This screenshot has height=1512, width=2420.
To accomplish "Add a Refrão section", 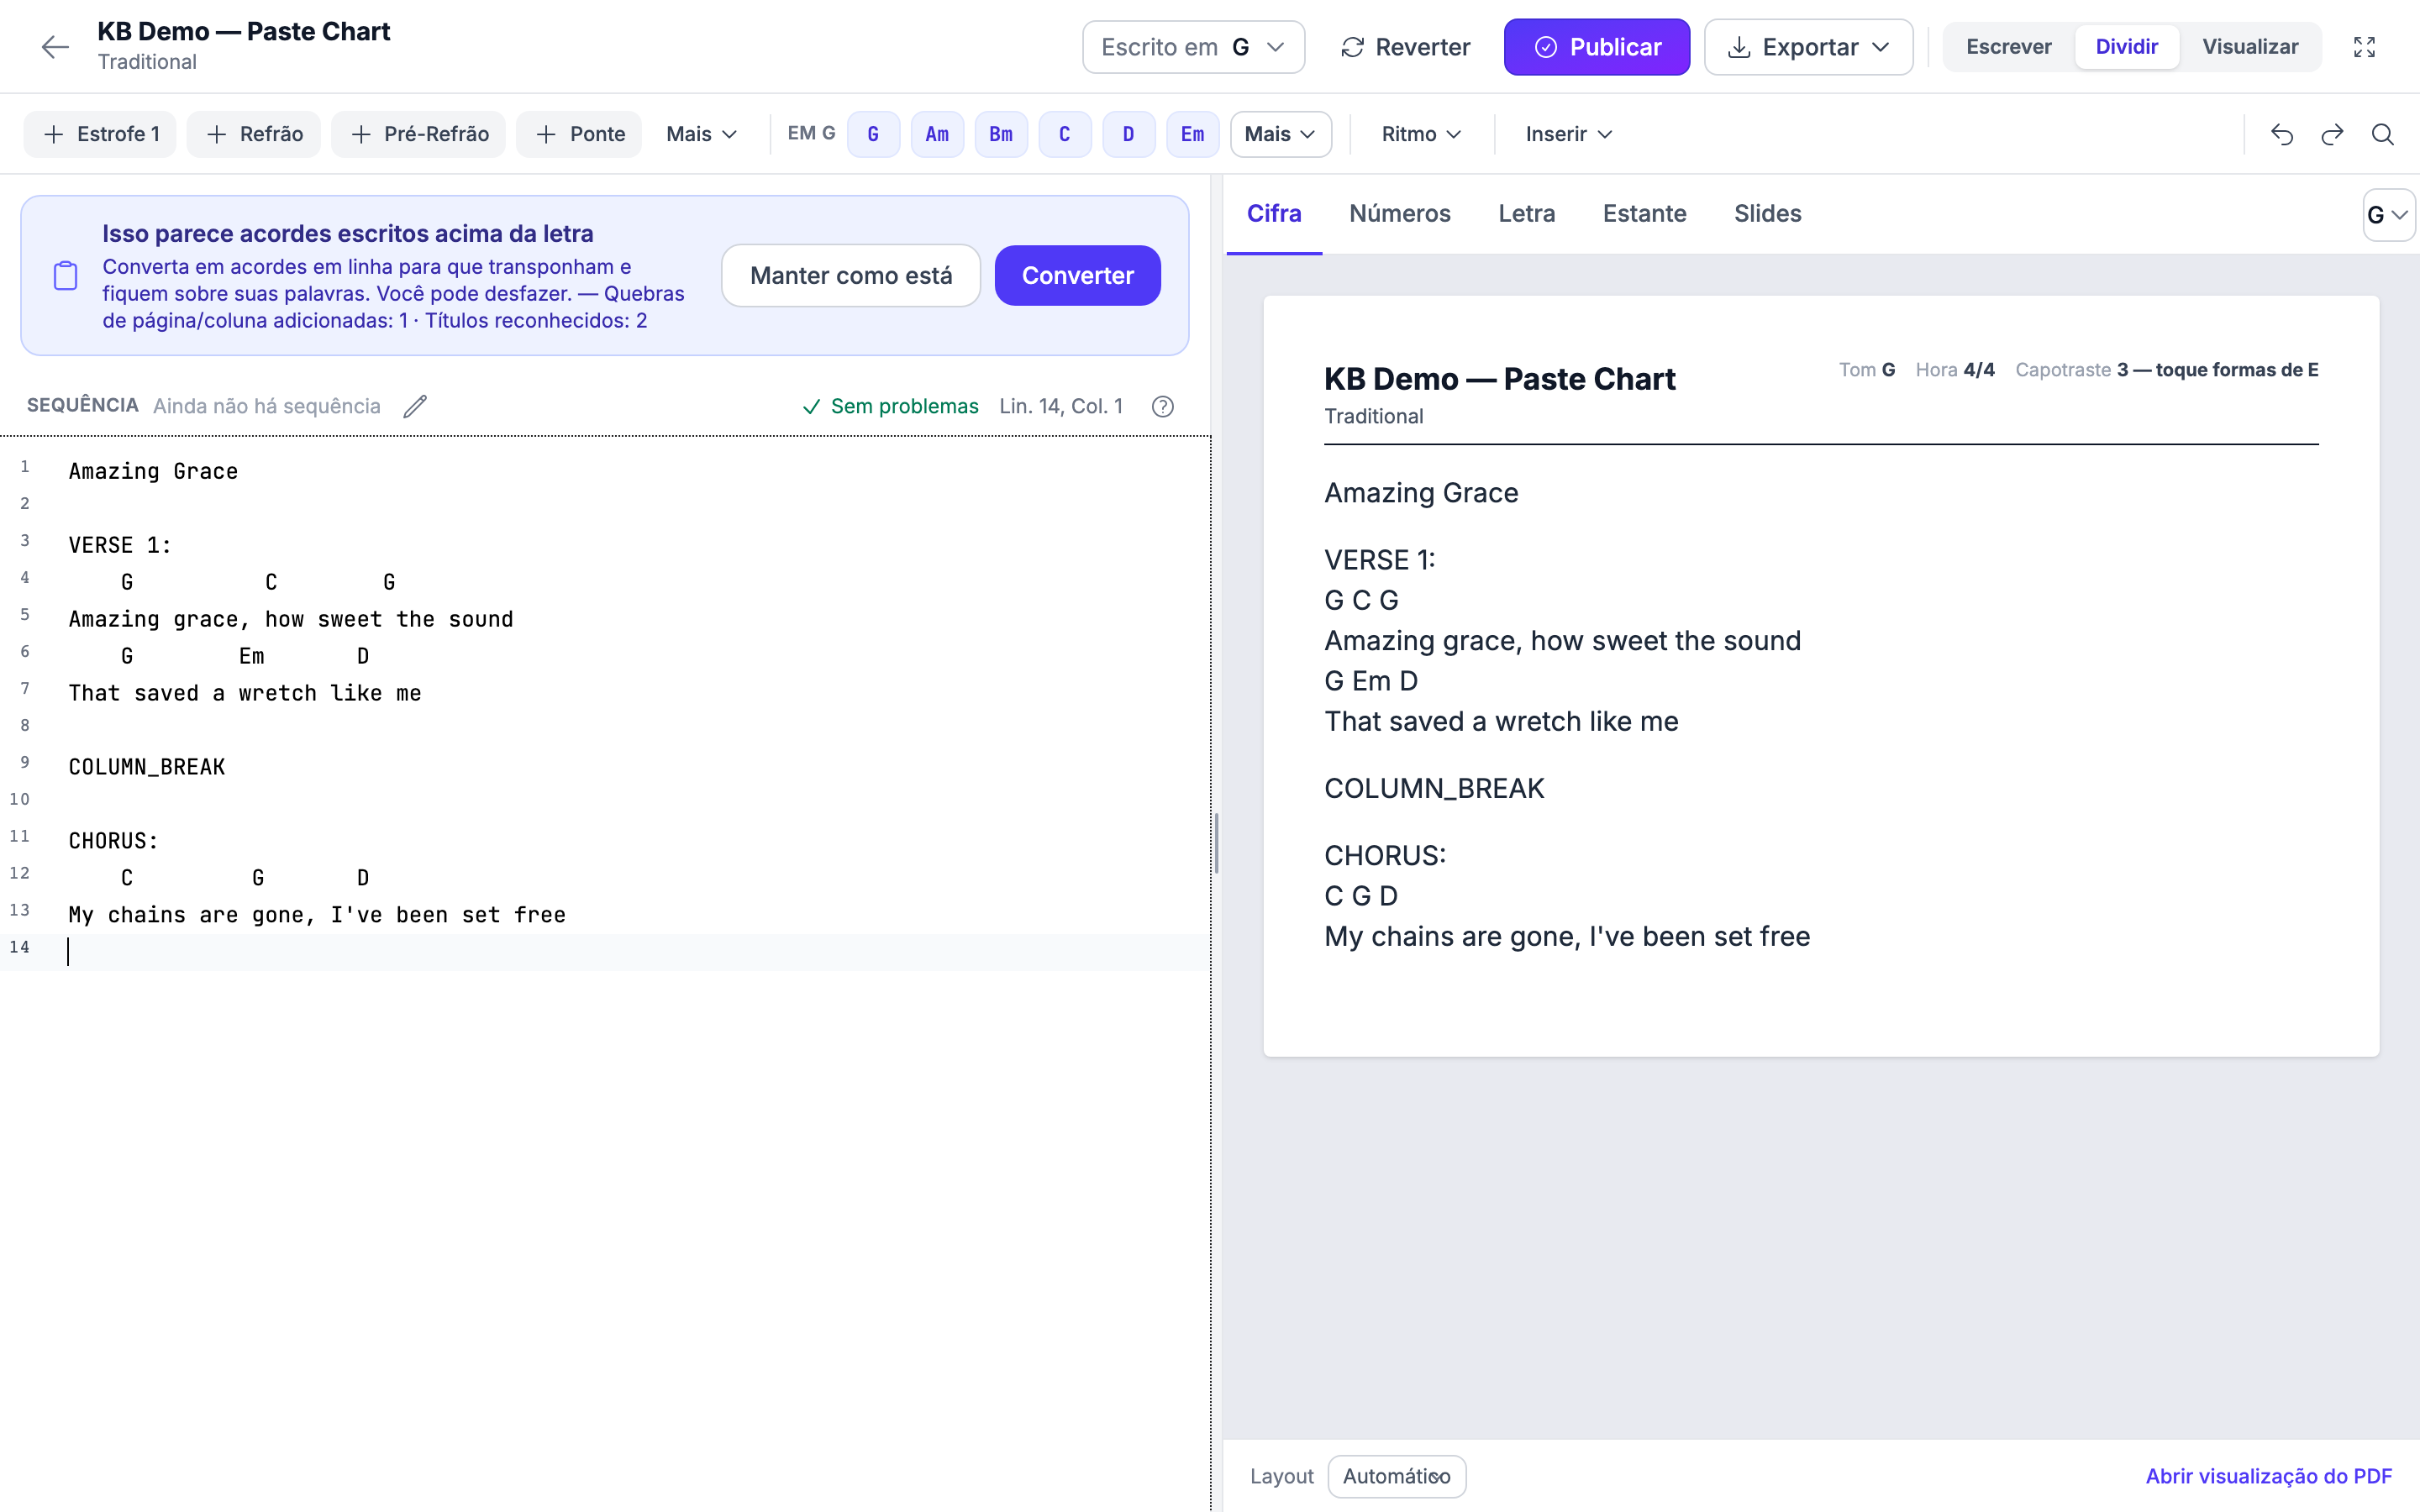I will click(x=254, y=134).
